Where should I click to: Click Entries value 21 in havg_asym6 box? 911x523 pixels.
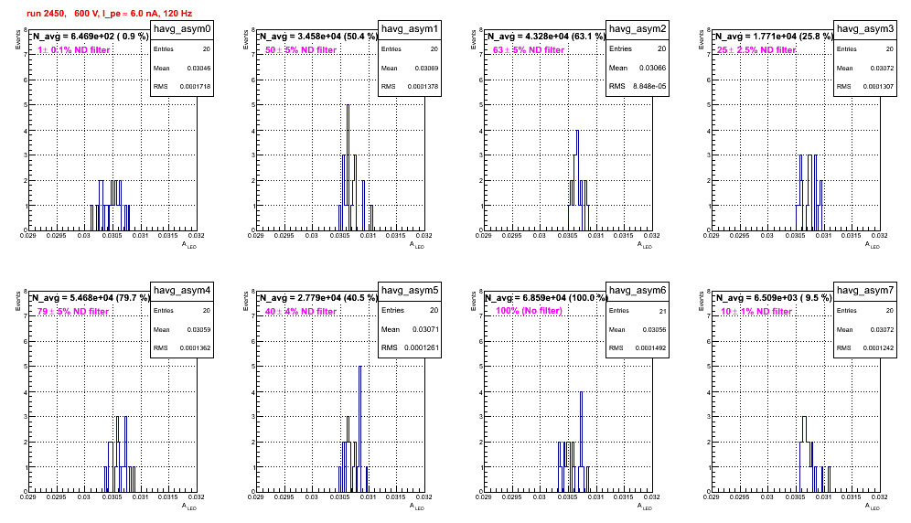pyautogui.click(x=662, y=311)
